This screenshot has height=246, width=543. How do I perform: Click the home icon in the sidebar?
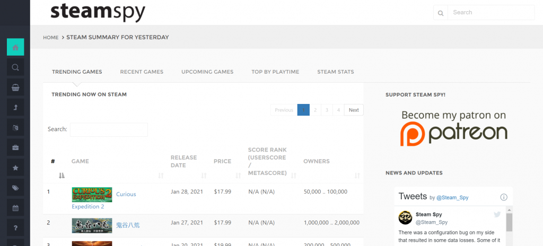[x=15, y=47]
